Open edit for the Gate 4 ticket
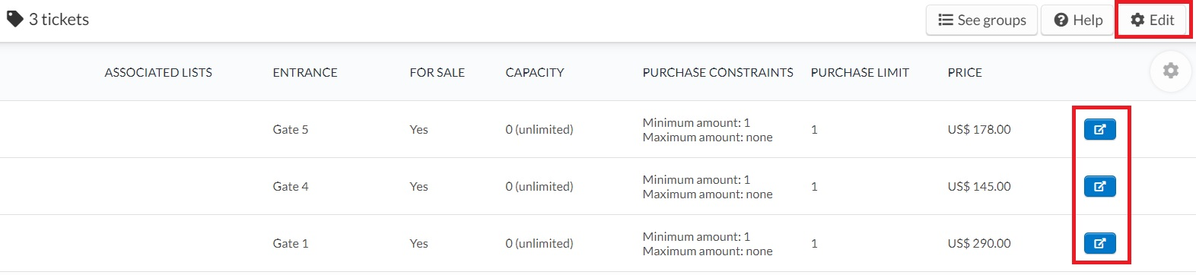1196x275 pixels. point(1099,186)
